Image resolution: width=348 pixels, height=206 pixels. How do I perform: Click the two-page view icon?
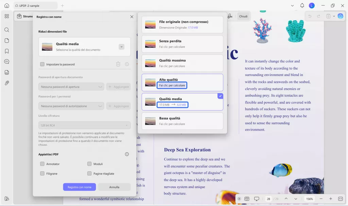247,199
